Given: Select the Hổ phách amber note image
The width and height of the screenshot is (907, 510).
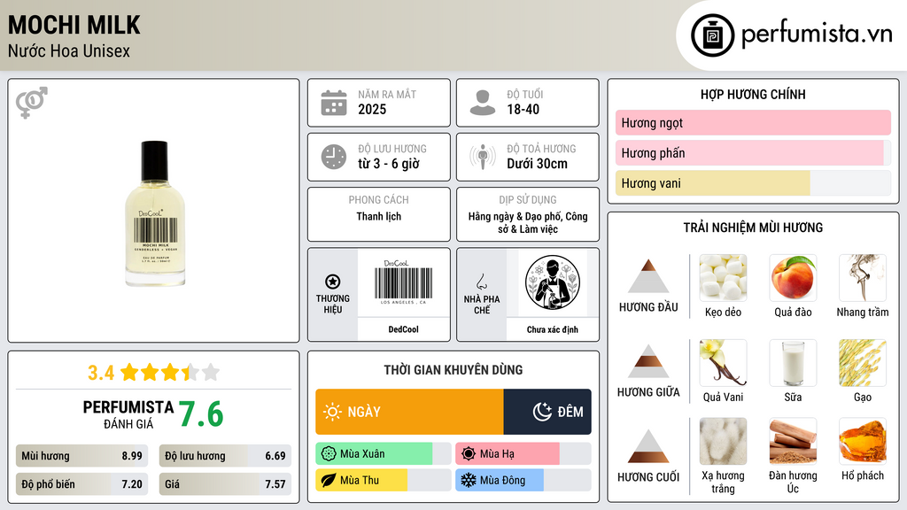Looking at the screenshot, I should coord(863,442).
